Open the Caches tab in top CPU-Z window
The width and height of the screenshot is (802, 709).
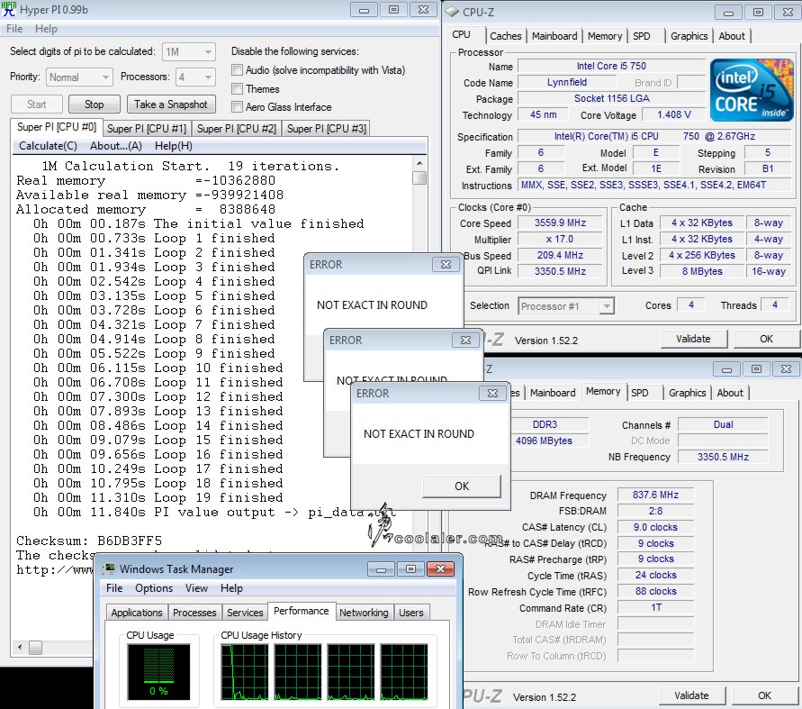[505, 36]
